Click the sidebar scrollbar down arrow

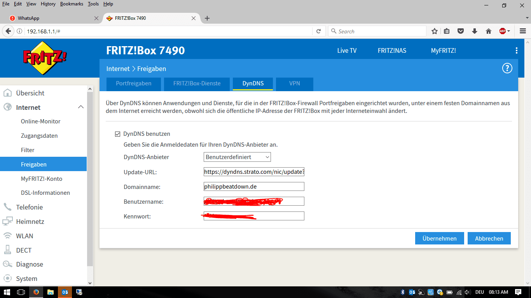click(90, 283)
